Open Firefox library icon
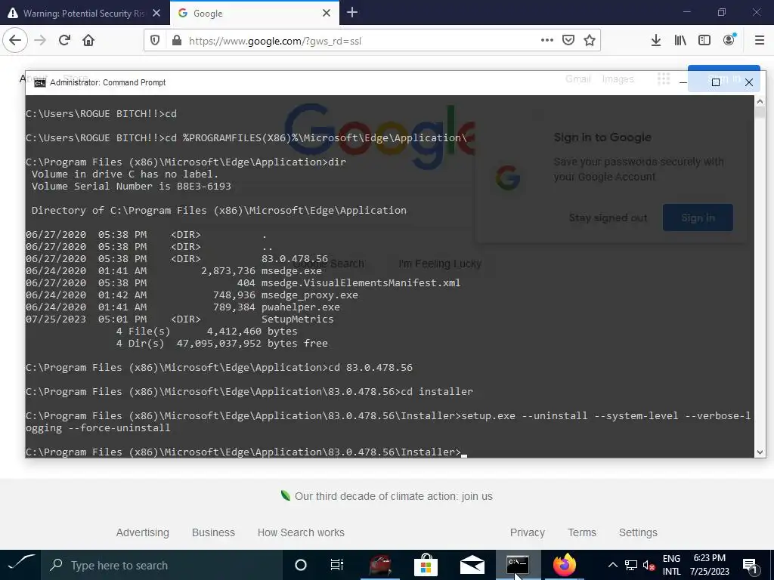Viewport: 774px width, 580px height. (680, 41)
